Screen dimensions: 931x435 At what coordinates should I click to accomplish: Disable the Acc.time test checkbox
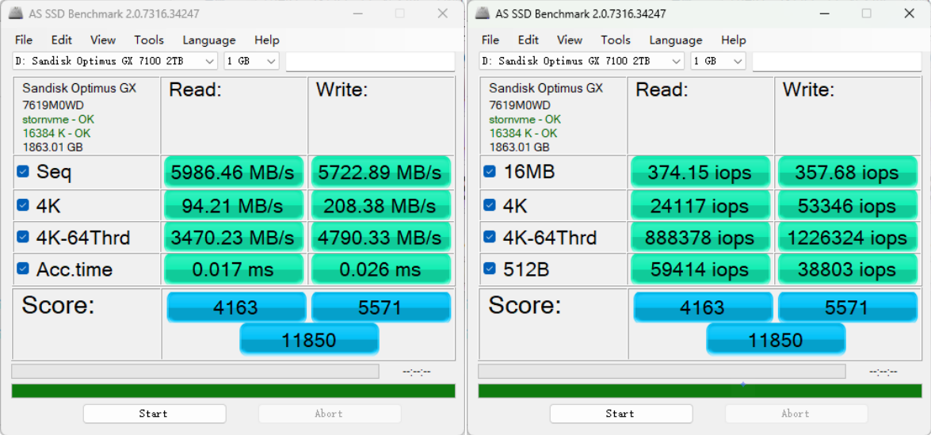(x=22, y=269)
